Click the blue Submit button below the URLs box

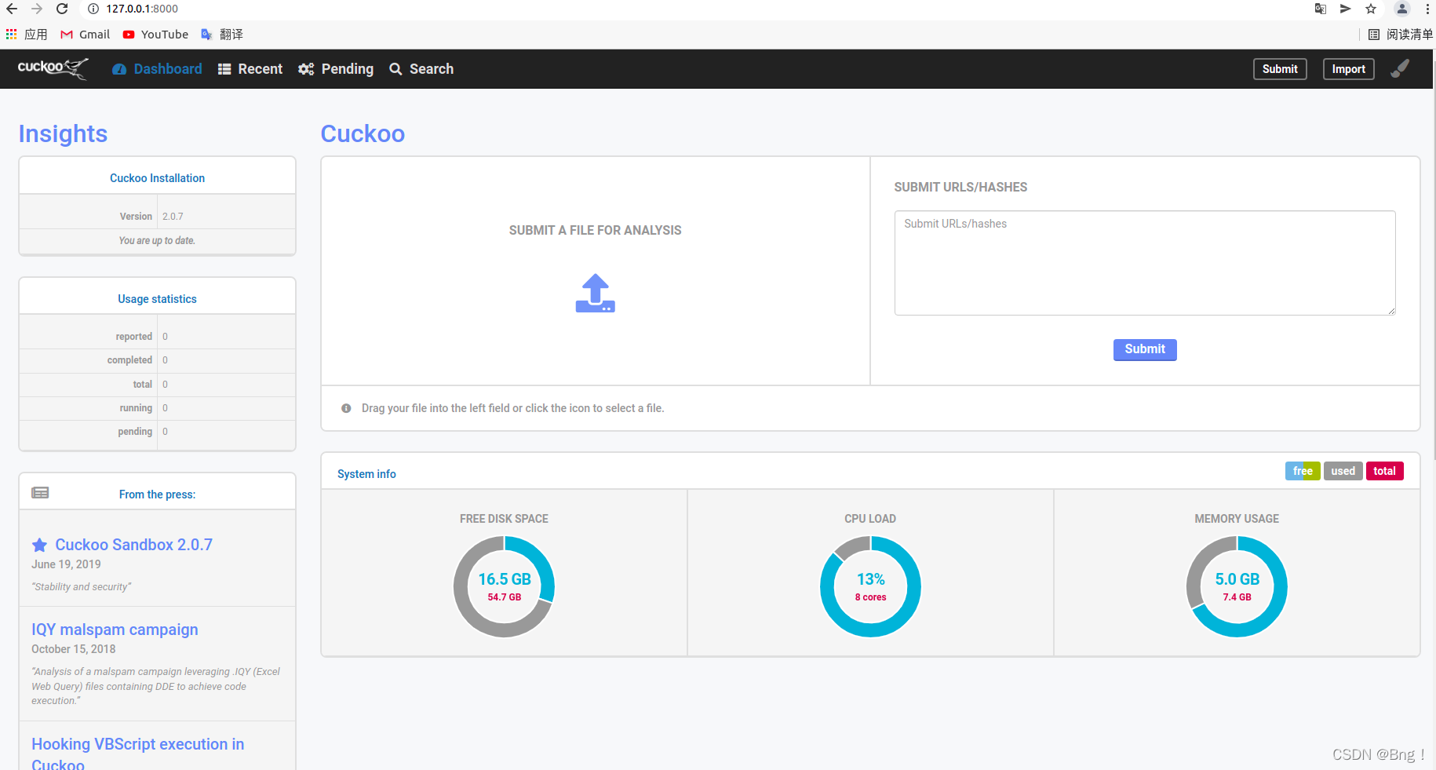point(1145,349)
